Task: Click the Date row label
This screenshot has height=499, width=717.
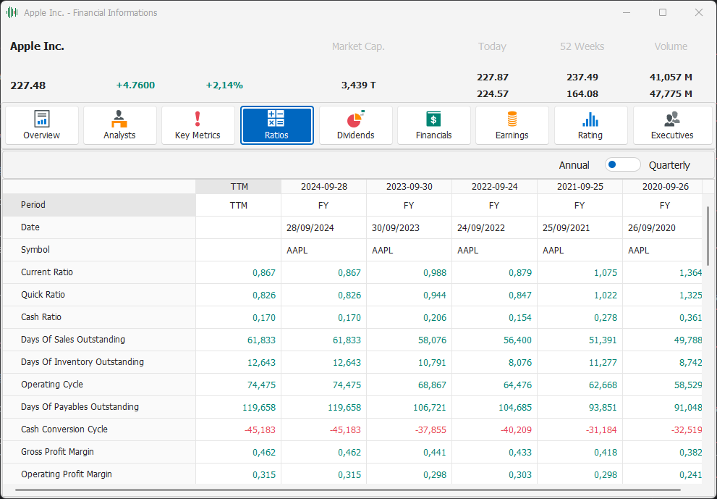Action: (30, 227)
